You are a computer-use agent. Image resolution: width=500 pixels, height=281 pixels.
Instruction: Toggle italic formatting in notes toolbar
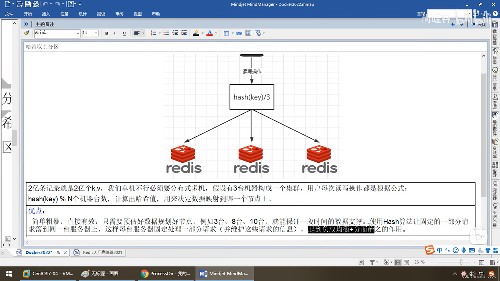click(x=115, y=33)
